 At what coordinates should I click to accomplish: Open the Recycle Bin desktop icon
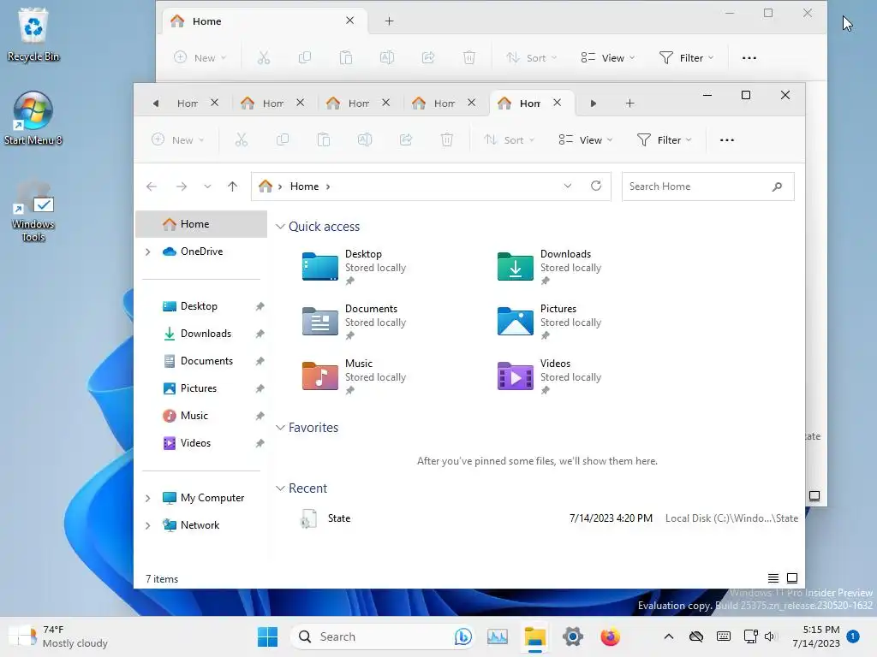33,34
